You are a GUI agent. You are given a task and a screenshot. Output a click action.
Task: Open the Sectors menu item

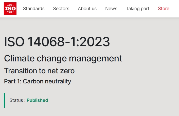(61, 9)
